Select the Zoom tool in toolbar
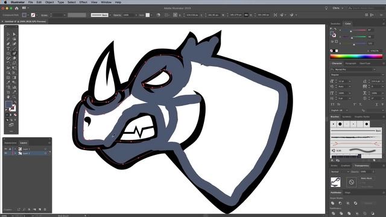 pos(14,97)
